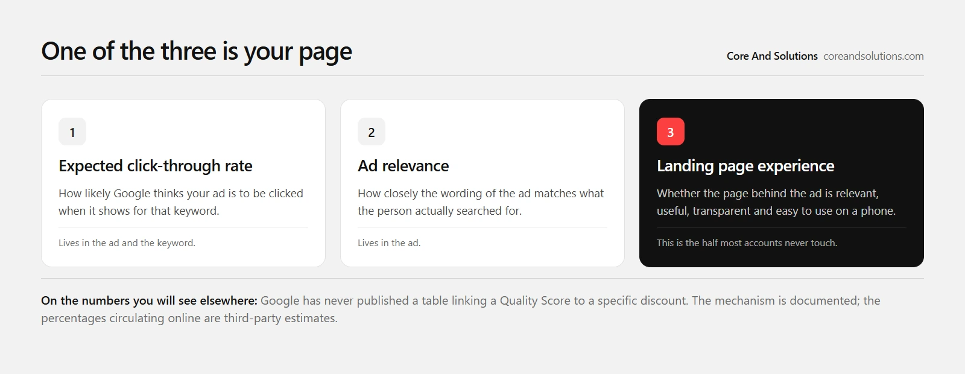965x374 pixels.
Task: Select the 'Expected click-through rate' heading
Action: coord(156,166)
